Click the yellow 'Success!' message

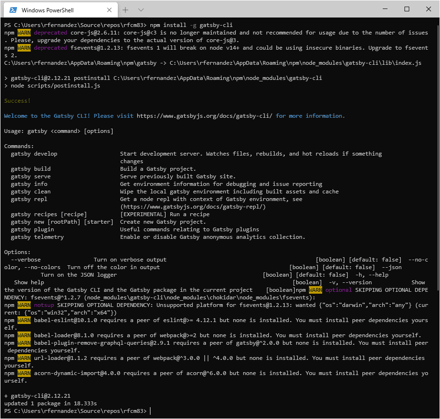(17, 101)
